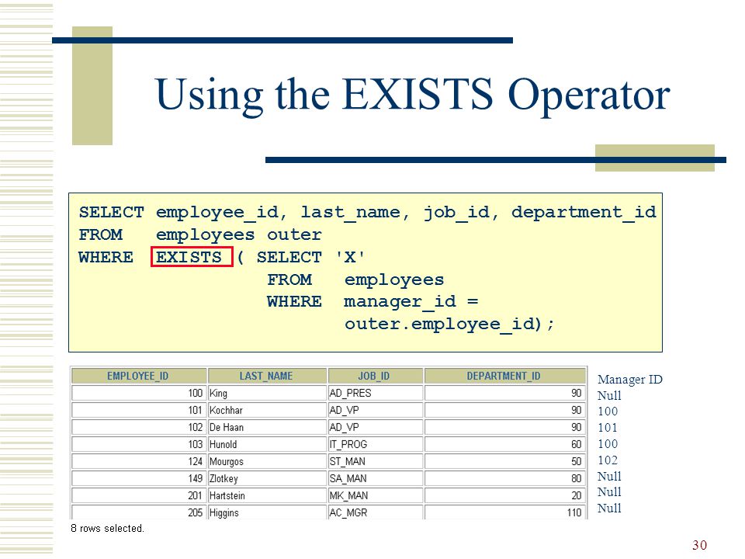This screenshot has width=745, height=559.
Task: Select department 50 in Mourgos's row
Action: [505, 461]
